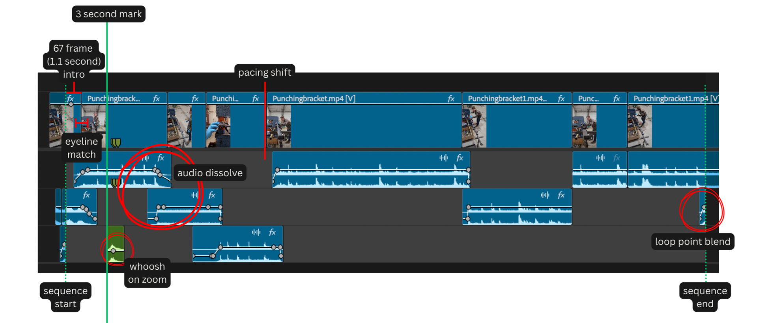This screenshot has height=323, width=757.
Task: Click fx badge on audio clip beneath Punchingbracket.mp4 [V]
Action: [460, 158]
